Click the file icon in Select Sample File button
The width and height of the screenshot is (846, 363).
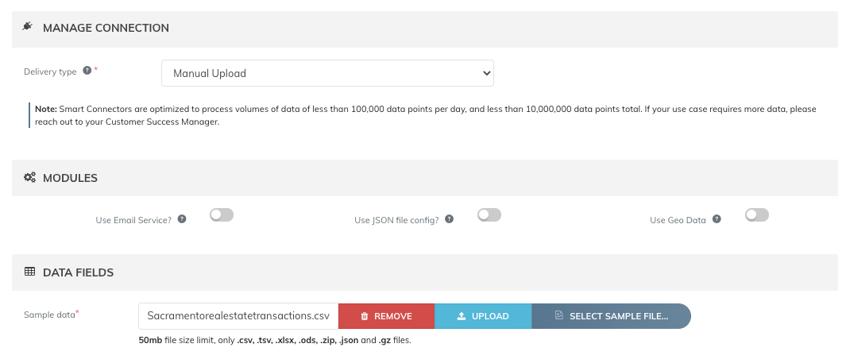[559, 315]
